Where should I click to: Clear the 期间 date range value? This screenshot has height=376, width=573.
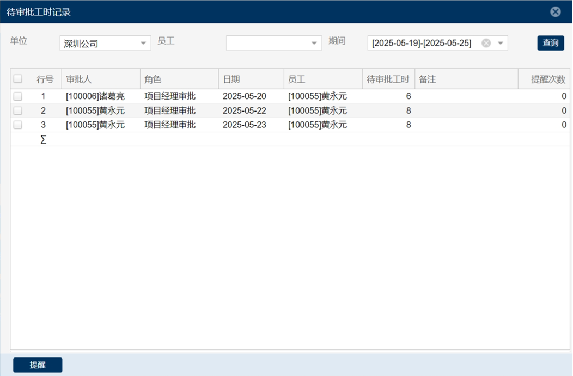click(486, 43)
